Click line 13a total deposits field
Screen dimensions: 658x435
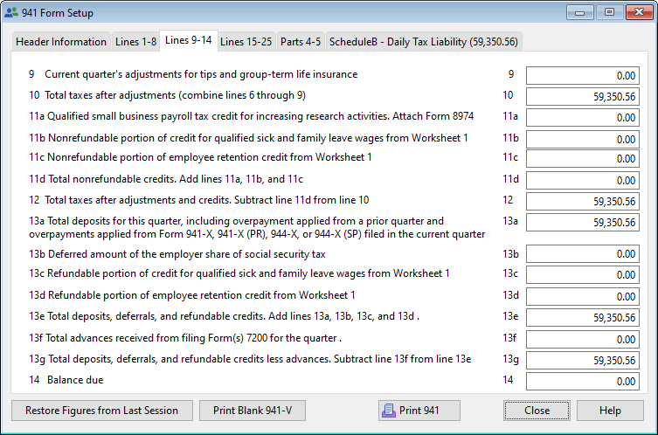(583, 223)
